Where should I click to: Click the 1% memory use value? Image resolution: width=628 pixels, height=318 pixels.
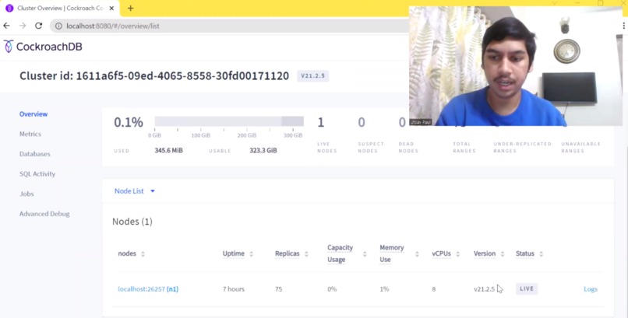[384, 288]
